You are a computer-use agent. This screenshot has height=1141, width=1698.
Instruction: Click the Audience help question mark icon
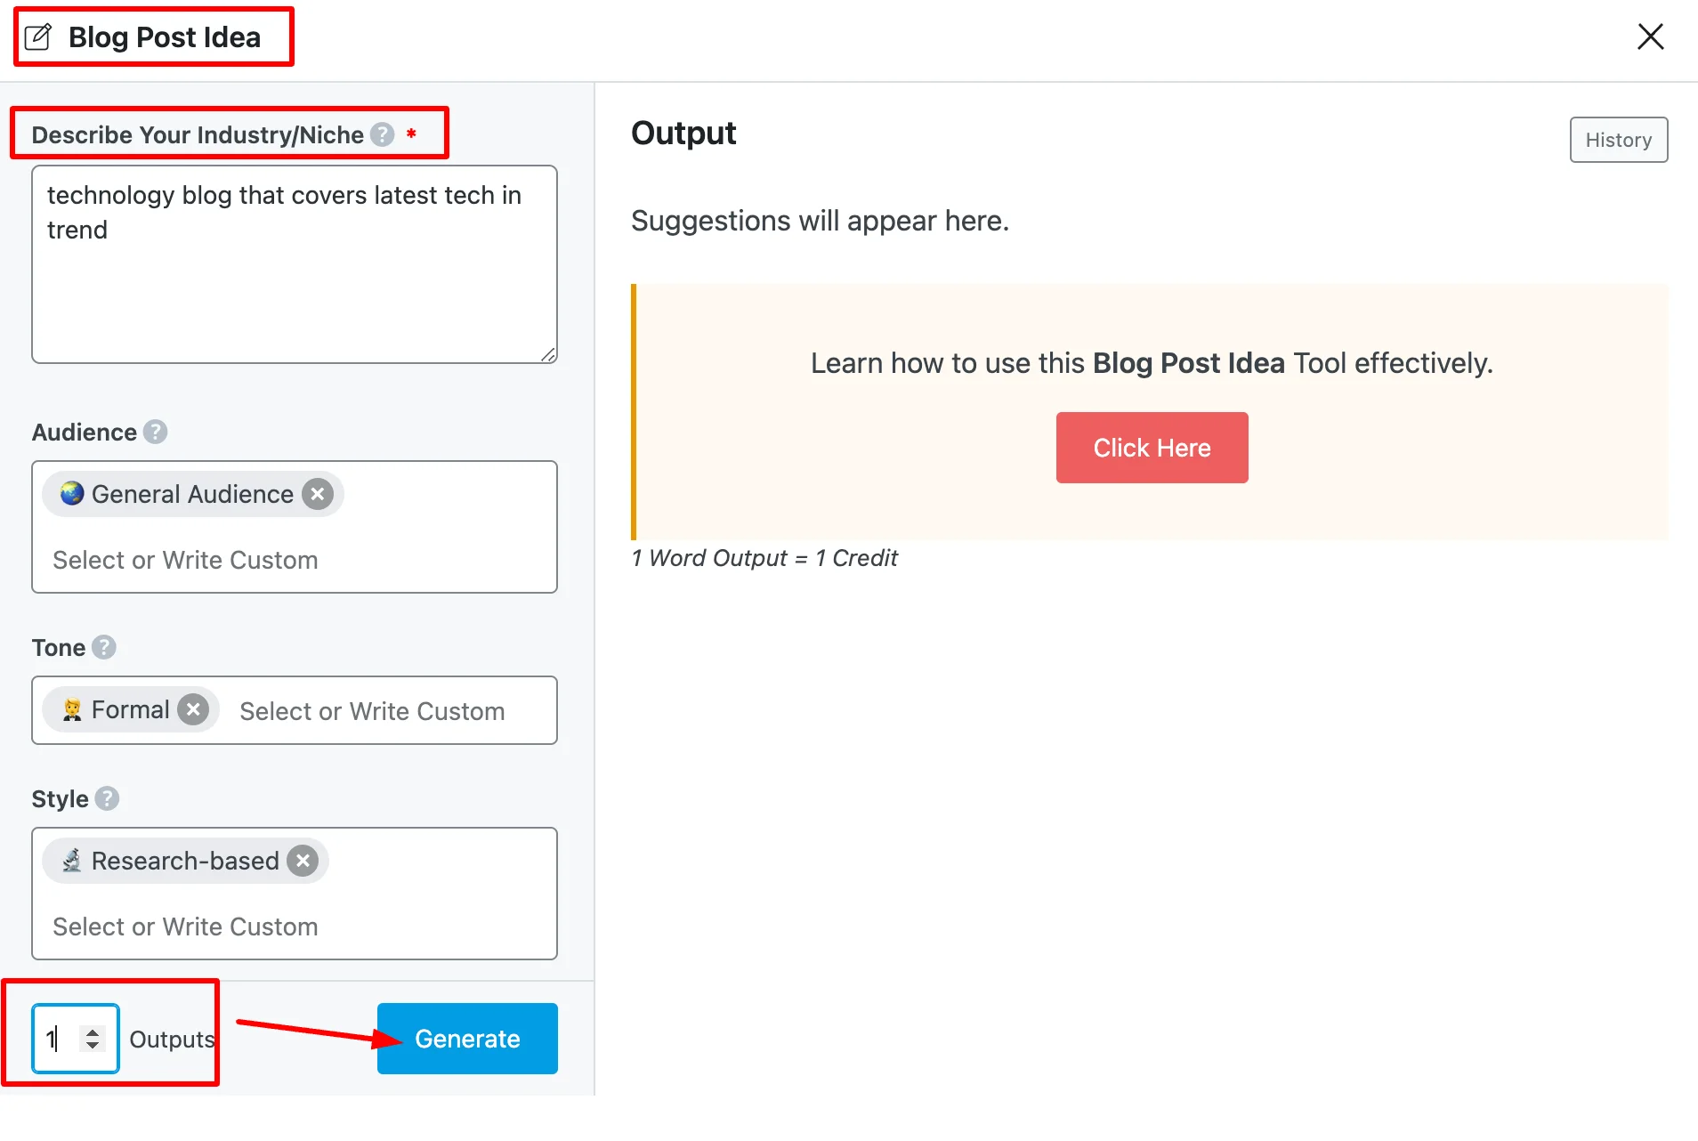click(x=156, y=433)
